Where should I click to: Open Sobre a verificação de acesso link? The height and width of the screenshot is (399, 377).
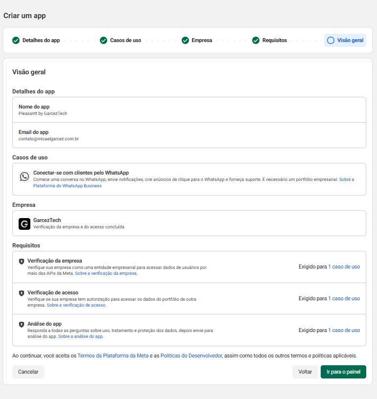click(76, 305)
